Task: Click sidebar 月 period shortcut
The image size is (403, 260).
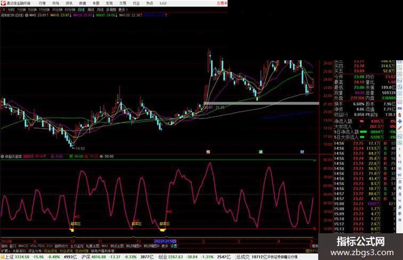Action: click(400, 194)
